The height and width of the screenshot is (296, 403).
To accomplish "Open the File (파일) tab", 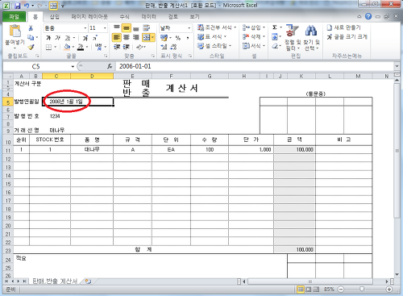I will [x=14, y=17].
